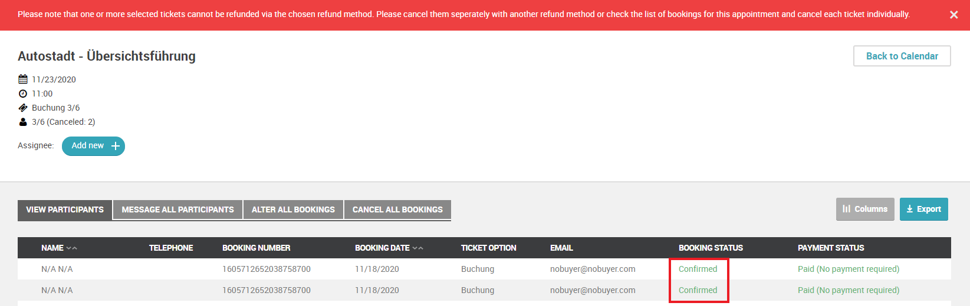The width and height of the screenshot is (970, 306).
Task: Open the Cancel All Bookings tab
Action: (397, 210)
